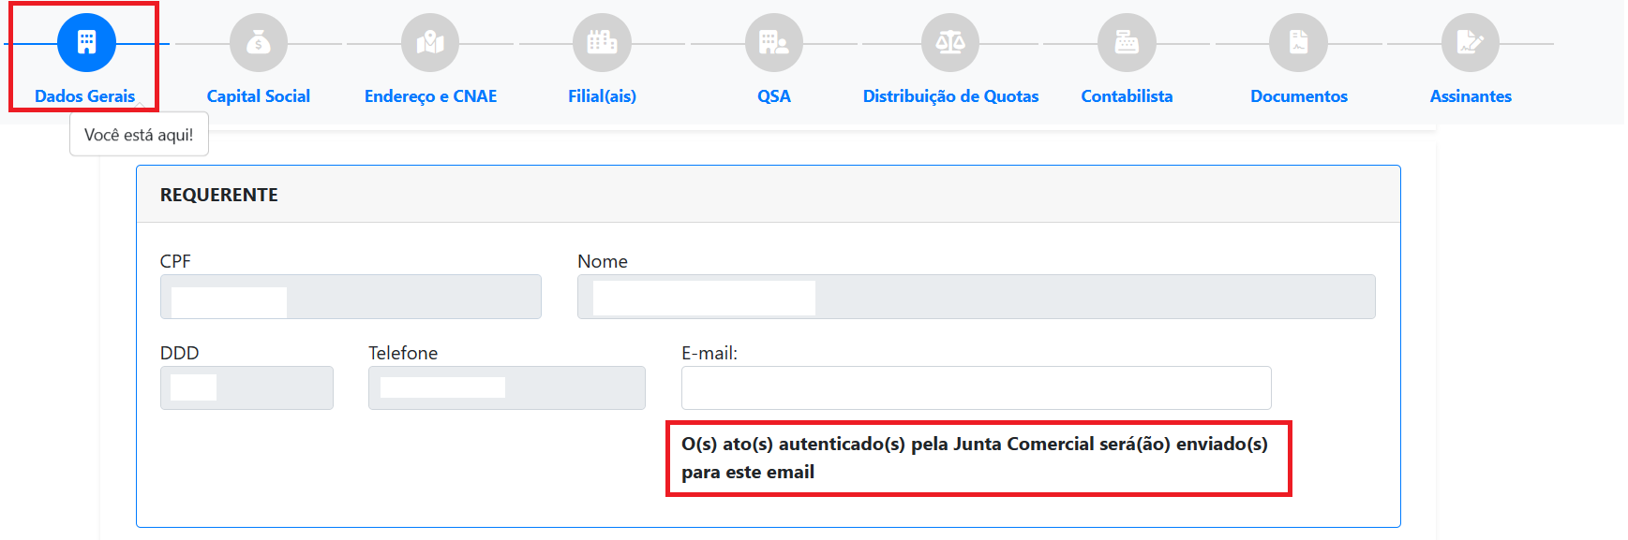Click the Assinantes step label
Viewport: 1628px width, 540px height.
point(1471,96)
